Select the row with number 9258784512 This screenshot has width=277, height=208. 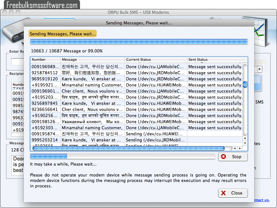pos(96,73)
